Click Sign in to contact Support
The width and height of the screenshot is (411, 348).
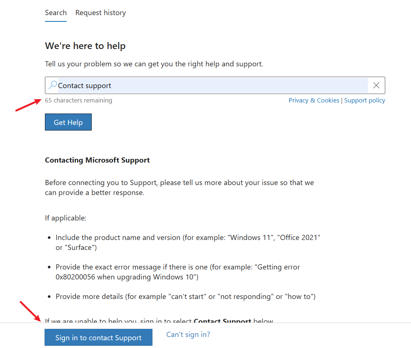point(98,338)
